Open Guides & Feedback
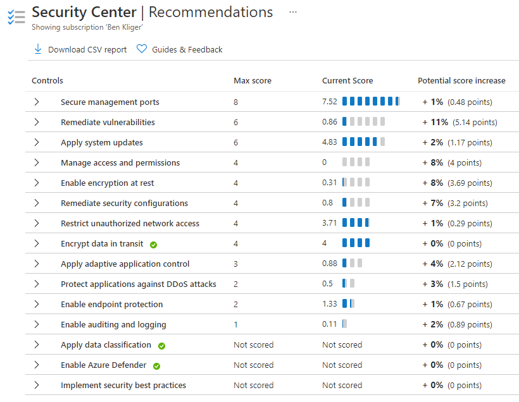Image resolution: width=519 pixels, height=402 pixels. coord(187,49)
